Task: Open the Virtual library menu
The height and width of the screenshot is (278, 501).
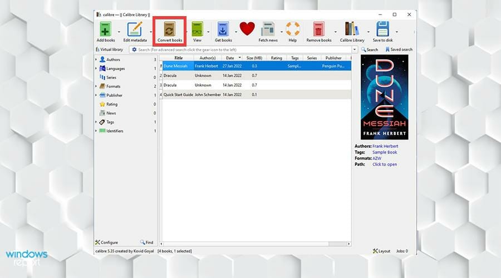Action: tap(109, 49)
